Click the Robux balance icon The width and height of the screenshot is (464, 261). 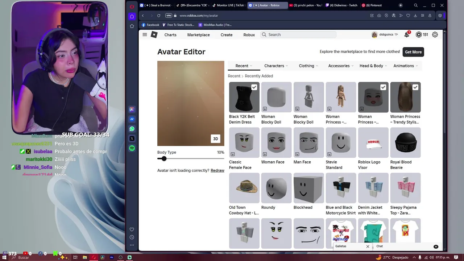pyautogui.click(x=419, y=34)
